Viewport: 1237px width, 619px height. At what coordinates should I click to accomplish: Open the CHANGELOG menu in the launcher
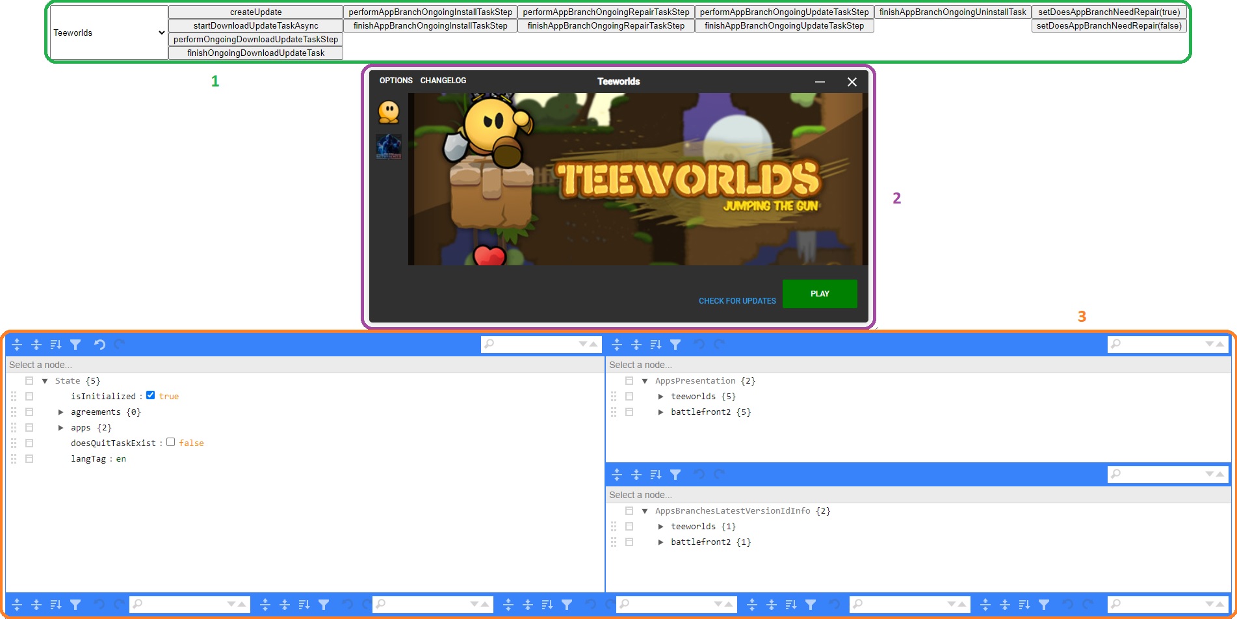click(443, 81)
